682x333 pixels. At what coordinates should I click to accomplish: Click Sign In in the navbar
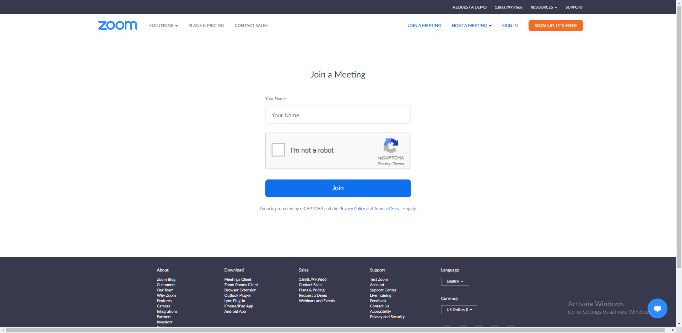(x=510, y=26)
